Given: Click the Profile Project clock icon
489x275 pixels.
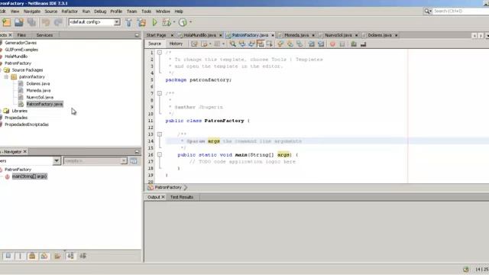Looking at the screenshot, I should pos(183,22).
